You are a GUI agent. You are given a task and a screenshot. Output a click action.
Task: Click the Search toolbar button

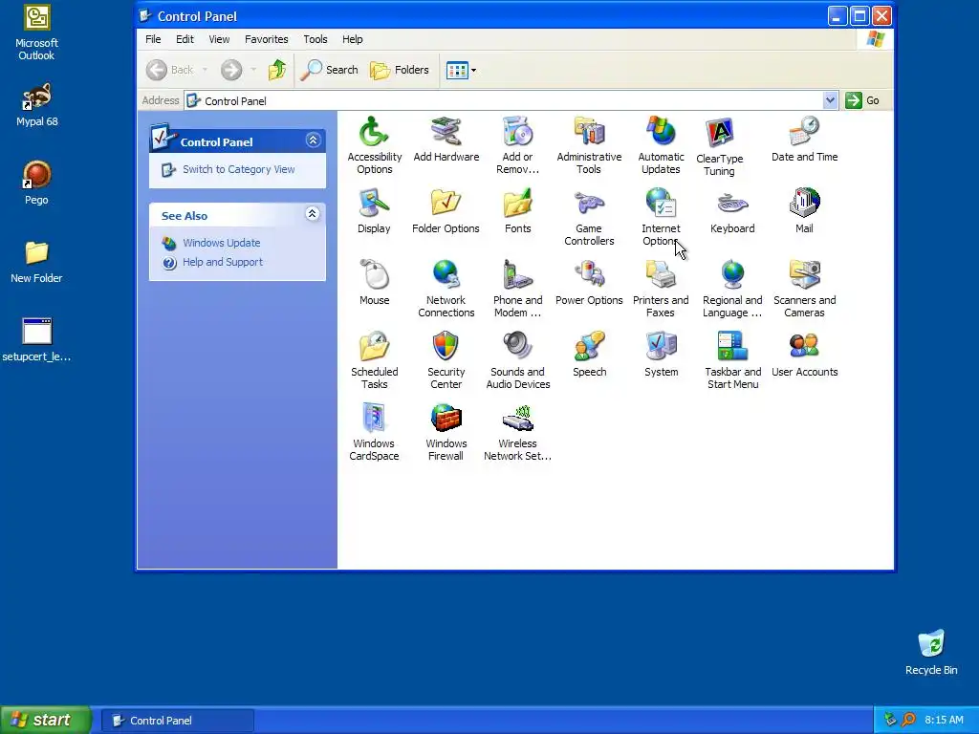tap(329, 70)
